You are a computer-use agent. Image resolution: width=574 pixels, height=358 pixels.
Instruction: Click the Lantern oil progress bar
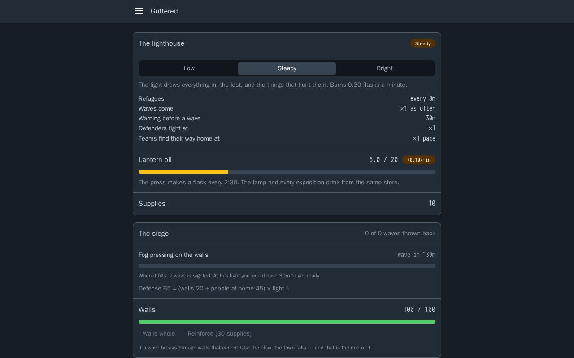pos(287,172)
